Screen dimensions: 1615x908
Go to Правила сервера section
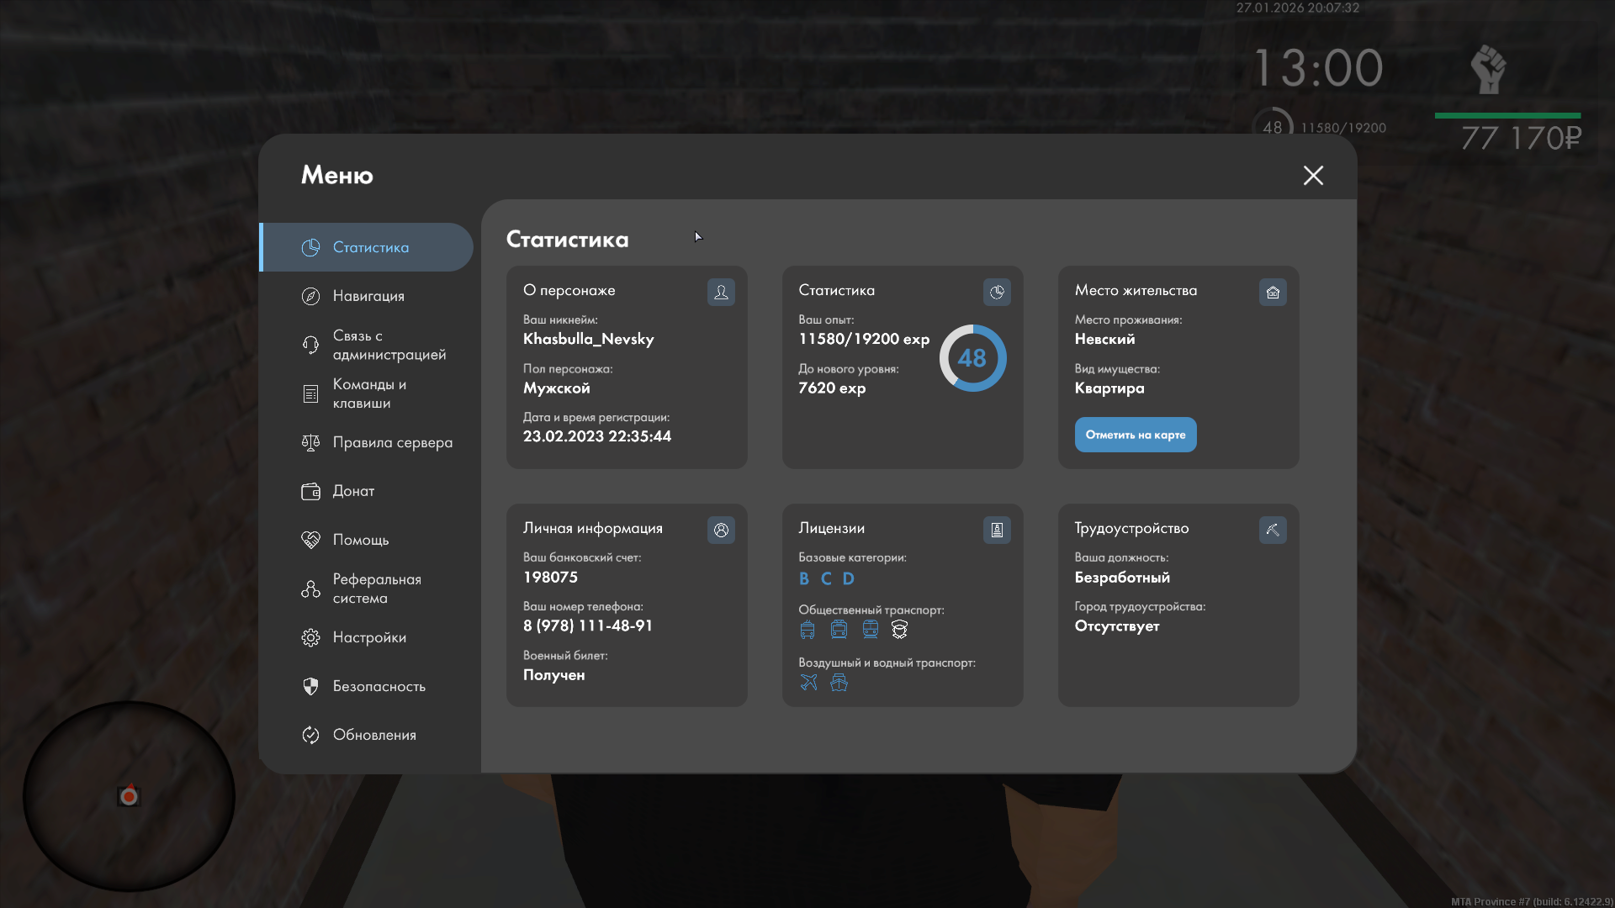[x=391, y=442]
